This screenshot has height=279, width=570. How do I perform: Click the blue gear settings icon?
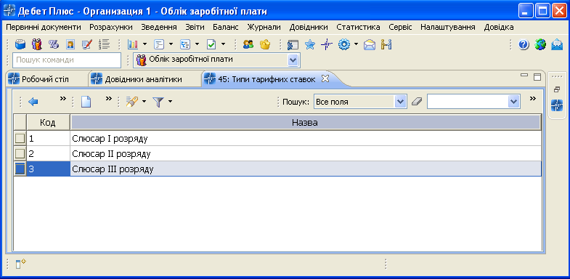coord(344,45)
